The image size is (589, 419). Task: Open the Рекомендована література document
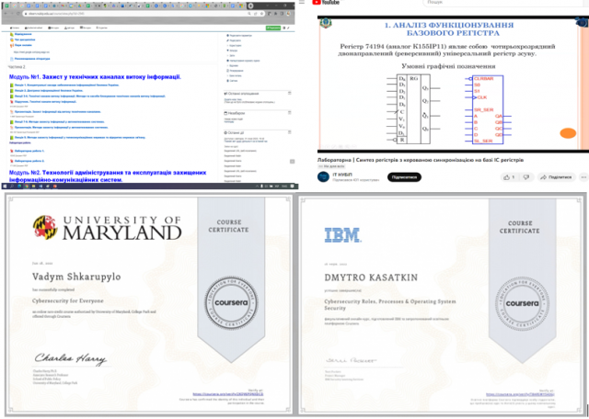tap(30, 59)
